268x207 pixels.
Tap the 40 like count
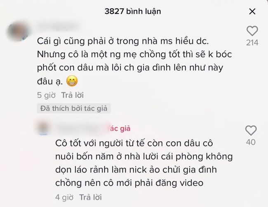(251, 142)
